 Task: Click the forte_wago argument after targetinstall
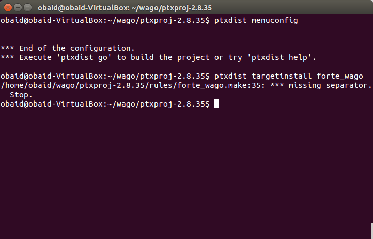(340, 76)
